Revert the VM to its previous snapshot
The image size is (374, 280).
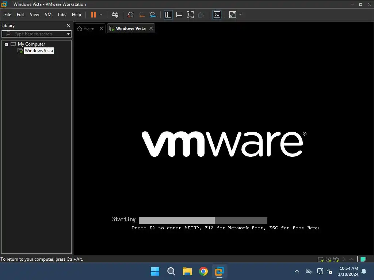click(x=142, y=15)
